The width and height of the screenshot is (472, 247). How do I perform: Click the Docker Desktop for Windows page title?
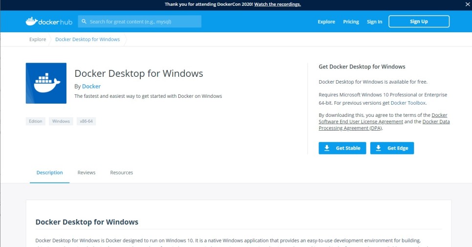(139, 73)
